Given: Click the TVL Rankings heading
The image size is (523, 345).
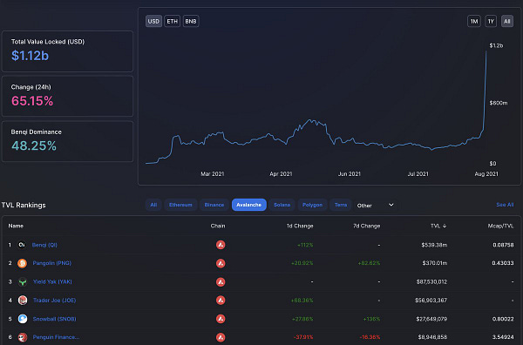Looking at the screenshot, I should click(x=24, y=205).
